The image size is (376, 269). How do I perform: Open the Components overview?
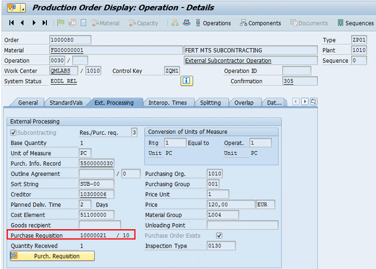click(x=260, y=23)
